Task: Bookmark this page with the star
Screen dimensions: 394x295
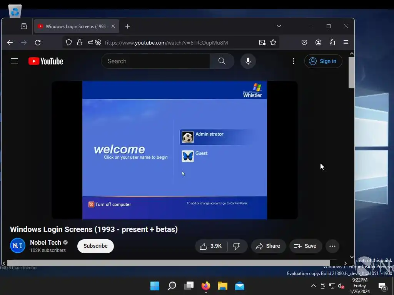Action: pos(273,43)
